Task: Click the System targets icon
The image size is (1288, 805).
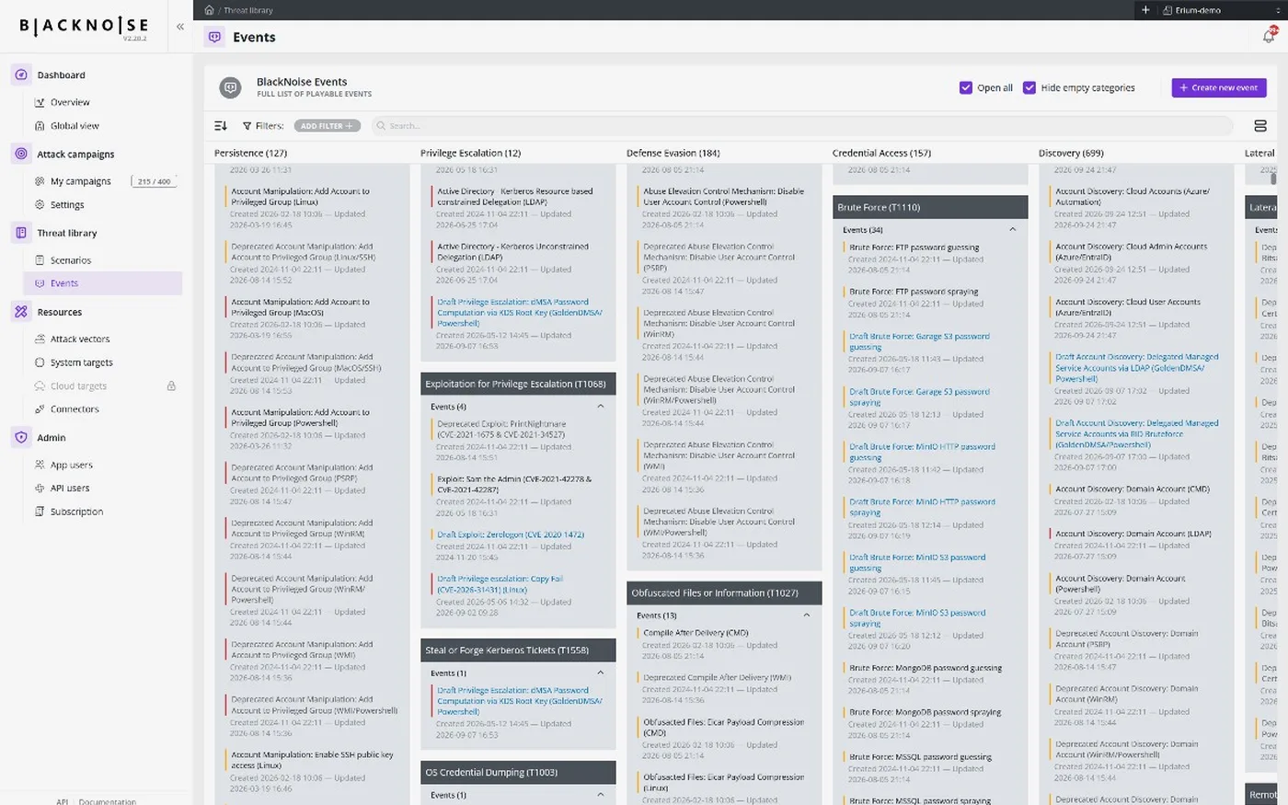Action: pyautogui.click(x=40, y=362)
